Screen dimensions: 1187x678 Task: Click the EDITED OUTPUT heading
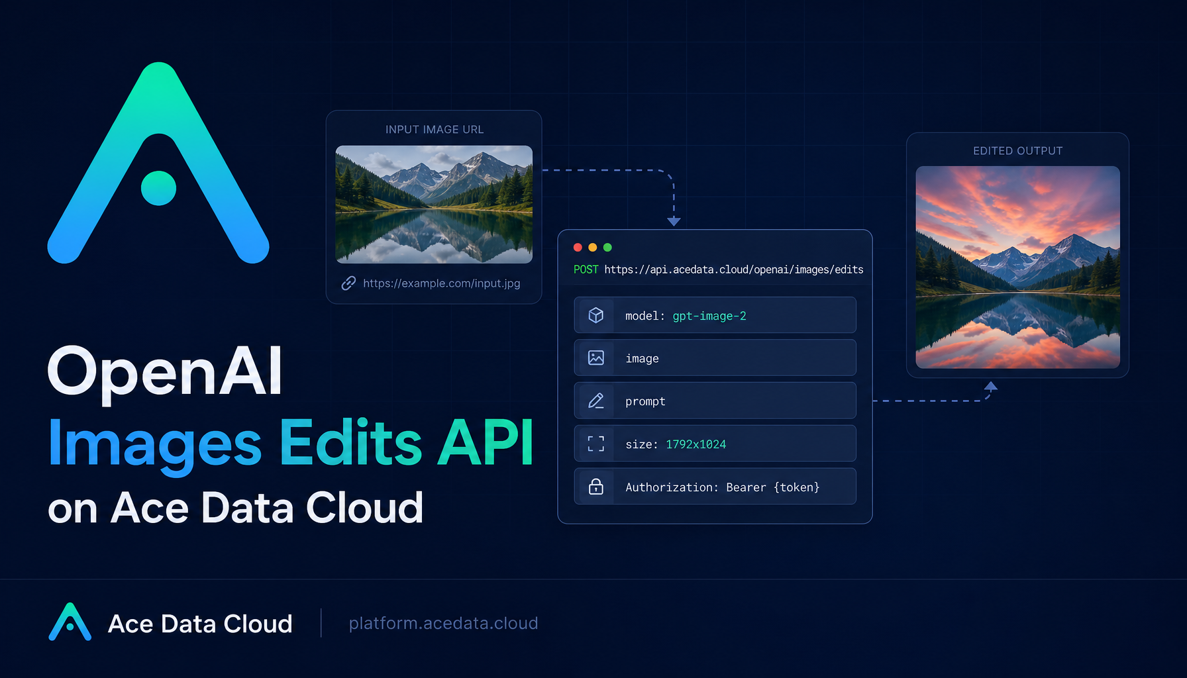pos(1018,151)
